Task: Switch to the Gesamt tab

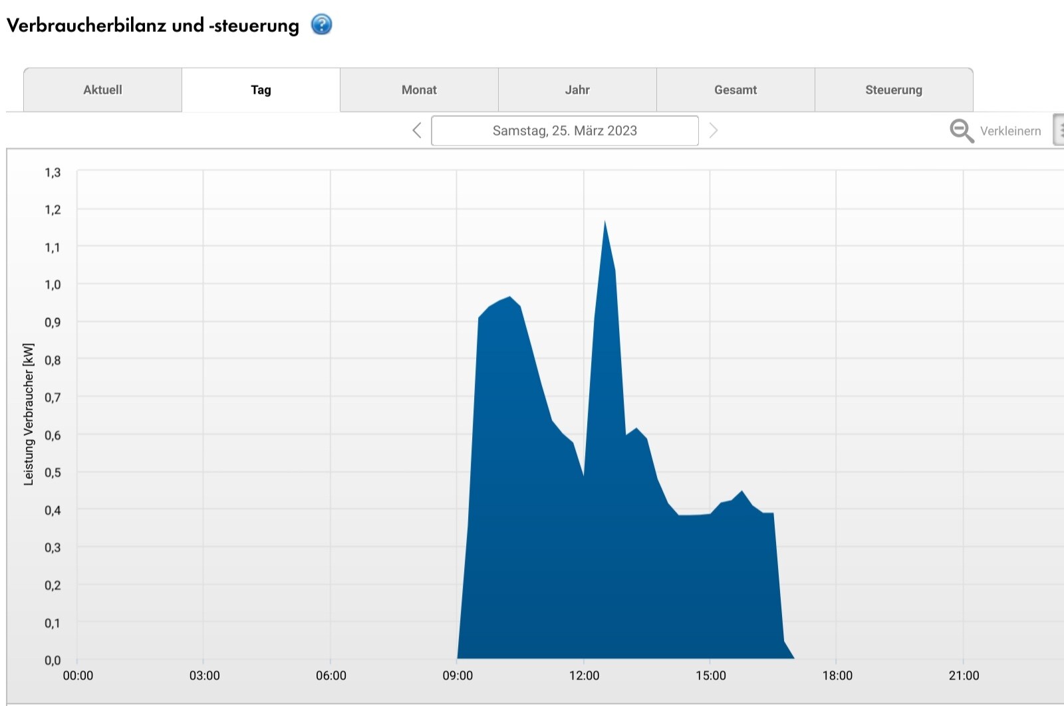Action: [735, 90]
